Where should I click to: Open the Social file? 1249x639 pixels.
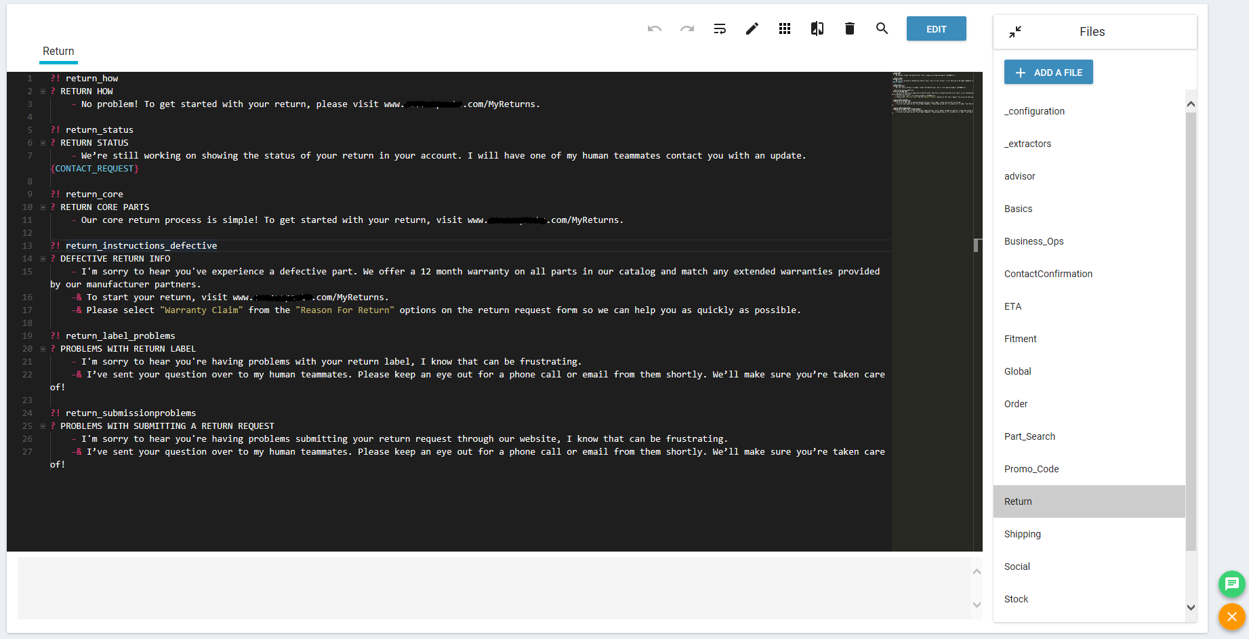tap(1089, 566)
